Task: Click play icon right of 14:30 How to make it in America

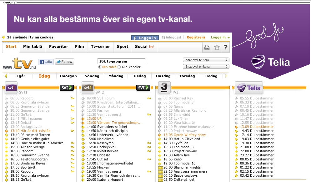Action: (x=73, y=143)
